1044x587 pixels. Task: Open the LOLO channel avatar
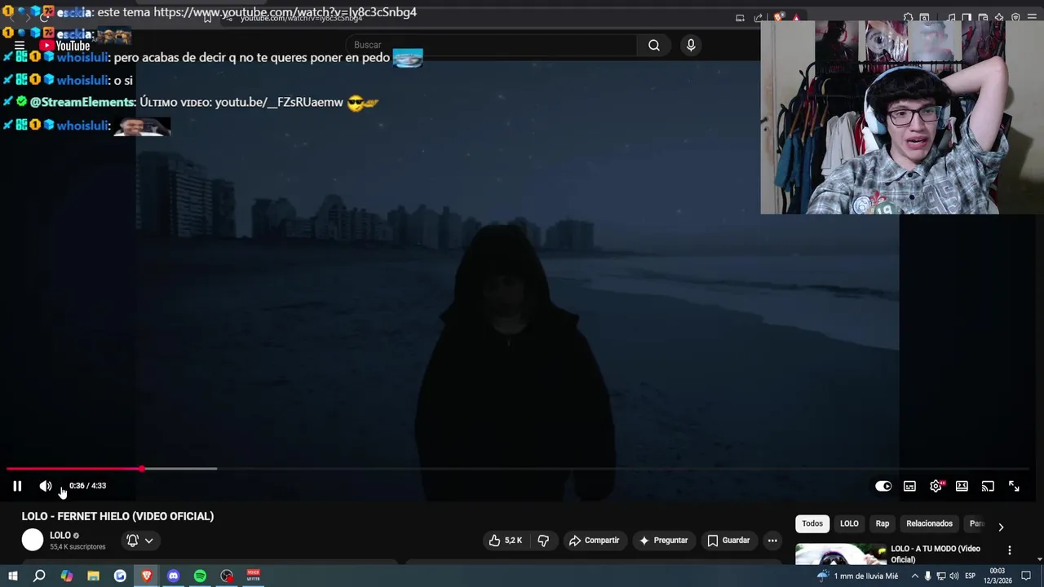[33, 540]
